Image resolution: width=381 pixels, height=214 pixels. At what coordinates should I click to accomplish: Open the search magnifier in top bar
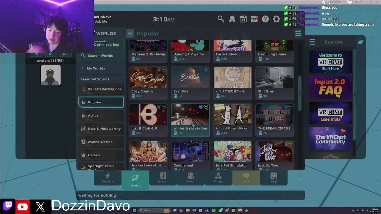[221, 19]
